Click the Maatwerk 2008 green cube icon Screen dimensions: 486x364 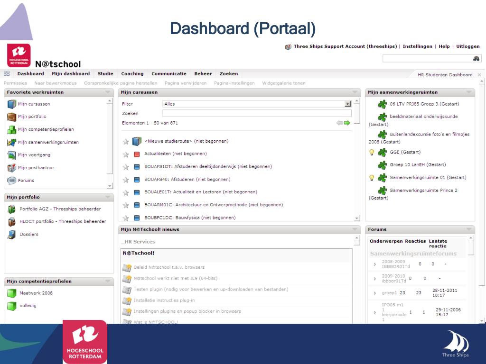coord(12,293)
